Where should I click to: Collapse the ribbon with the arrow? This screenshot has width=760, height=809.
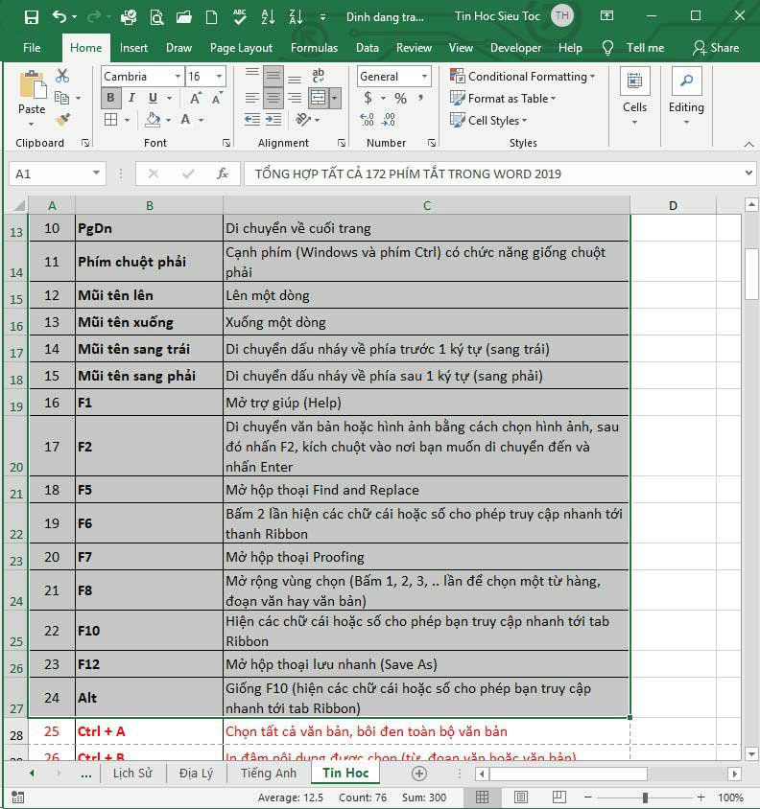(x=748, y=144)
